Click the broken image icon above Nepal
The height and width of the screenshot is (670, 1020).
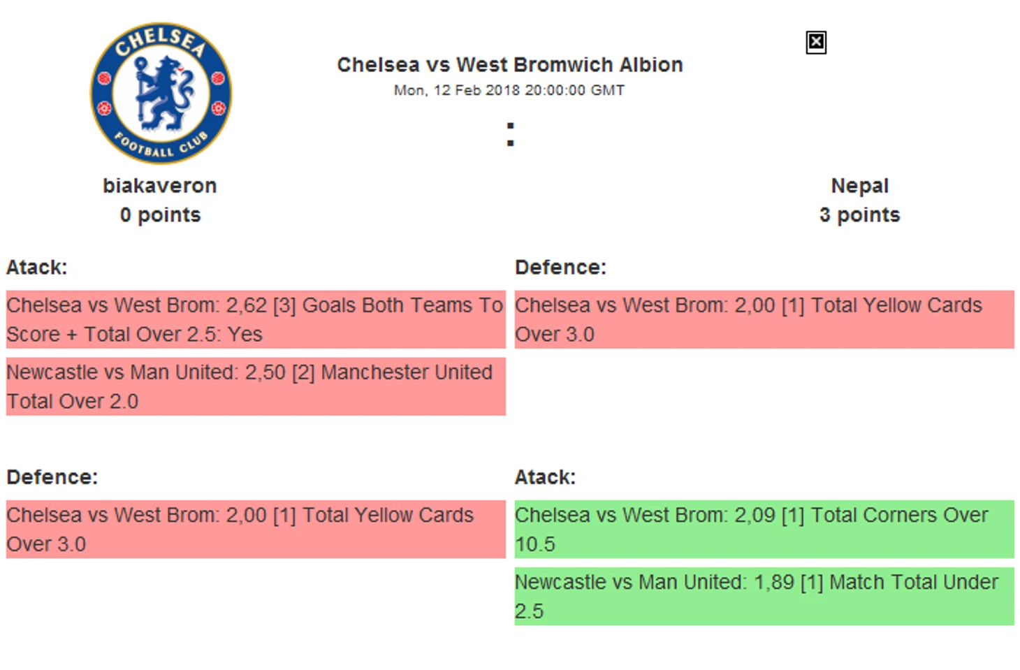(x=815, y=43)
